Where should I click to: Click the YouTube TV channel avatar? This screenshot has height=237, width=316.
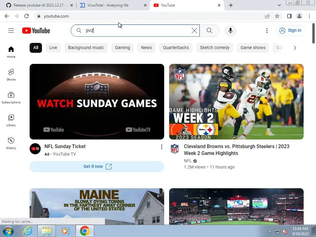pos(35,149)
